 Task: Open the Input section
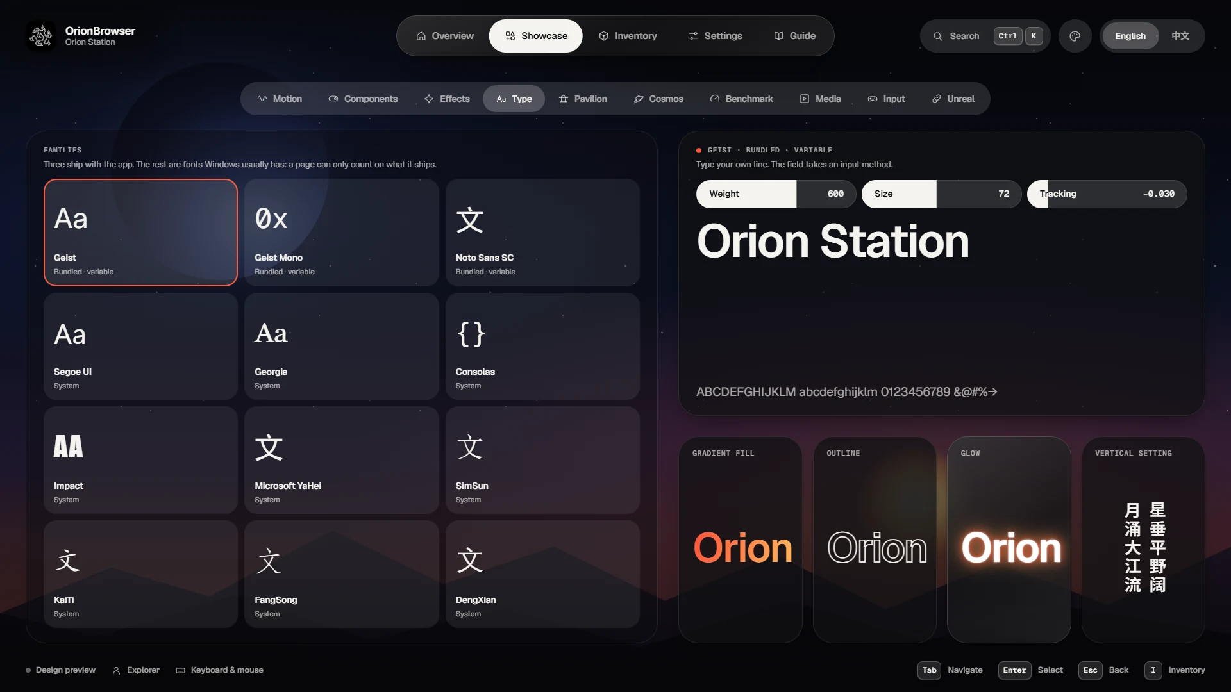(886, 99)
